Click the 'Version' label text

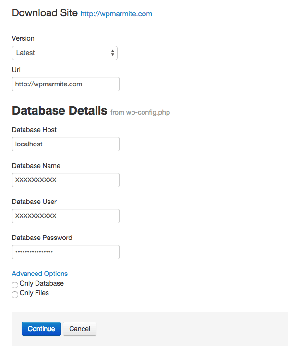click(23, 38)
